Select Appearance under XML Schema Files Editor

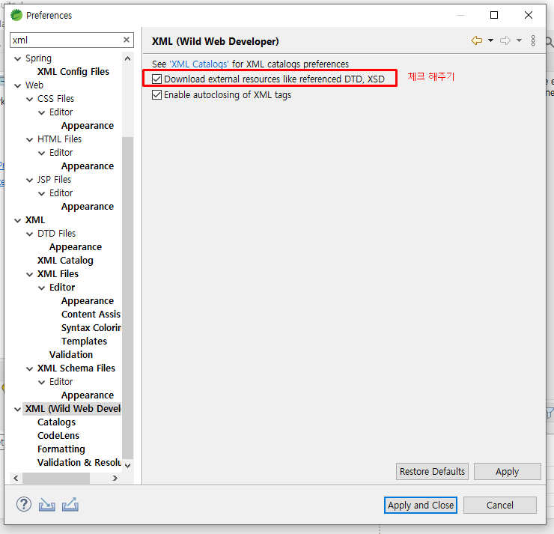click(x=88, y=395)
